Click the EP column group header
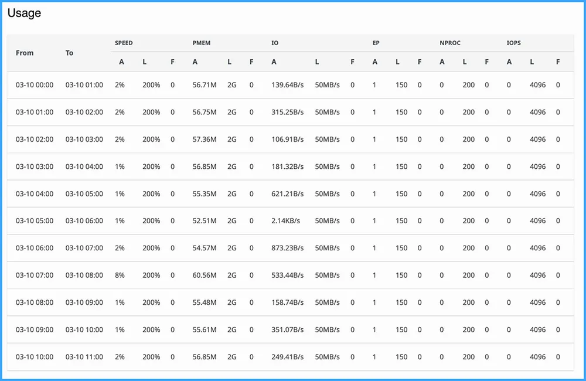Viewport: 586px width, 381px height. (x=376, y=43)
